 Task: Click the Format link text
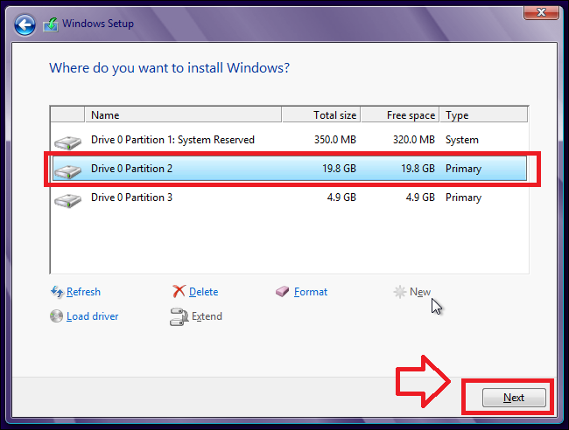coord(311,292)
